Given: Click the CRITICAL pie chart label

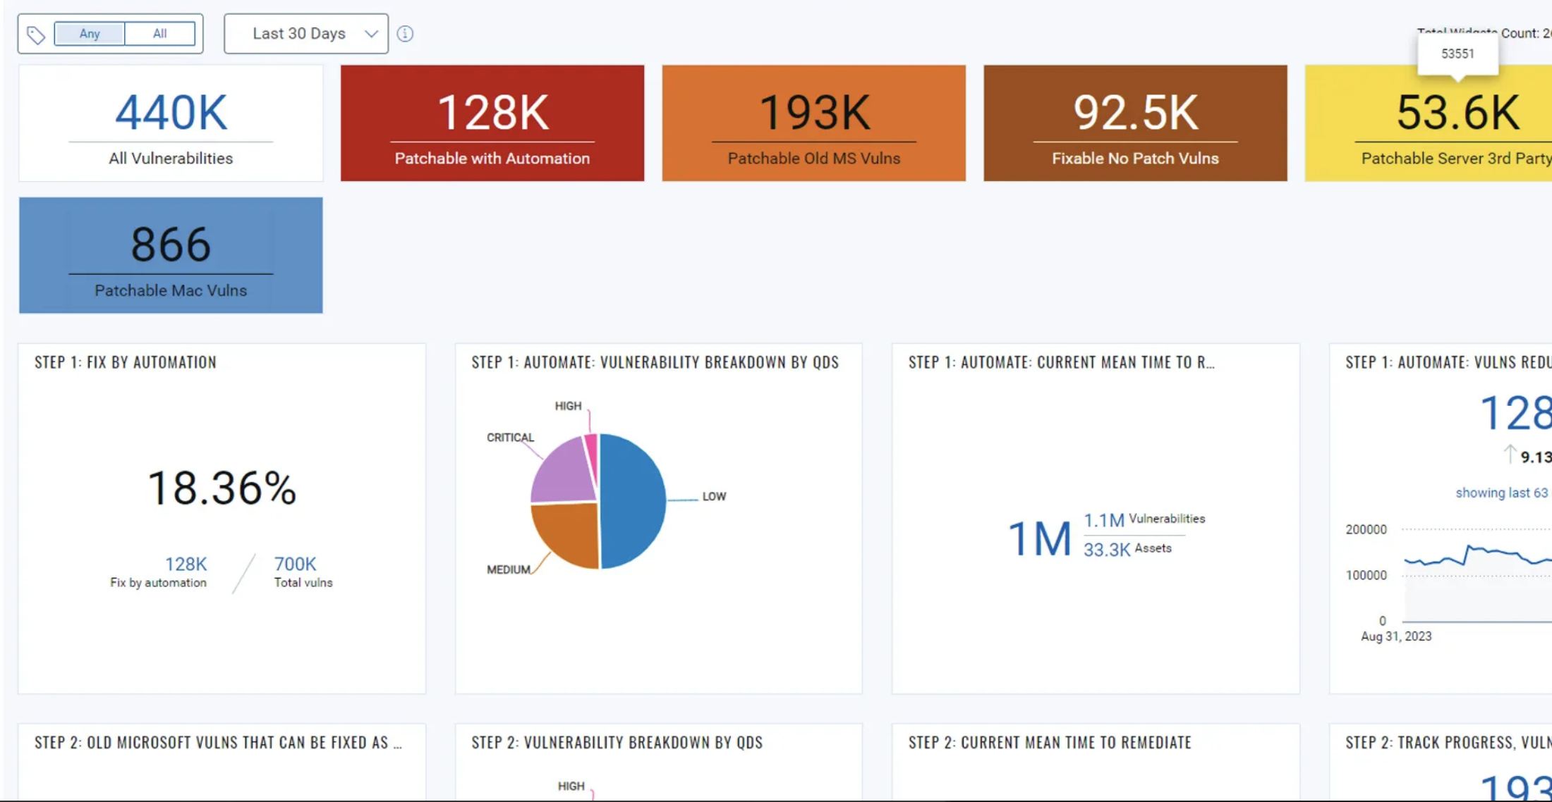Looking at the screenshot, I should pos(511,438).
